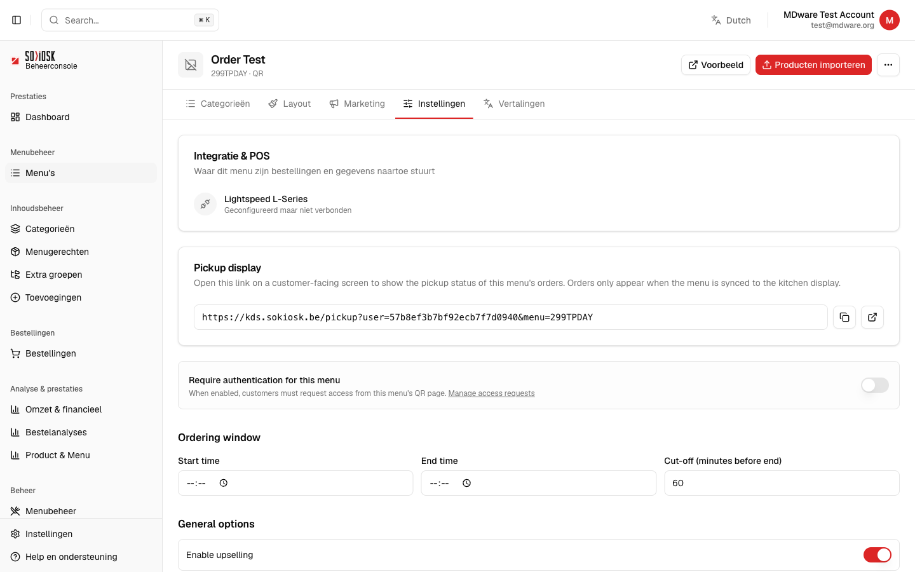Click the pickup display URL field
Screen dimensions: 915x572
coord(510,317)
